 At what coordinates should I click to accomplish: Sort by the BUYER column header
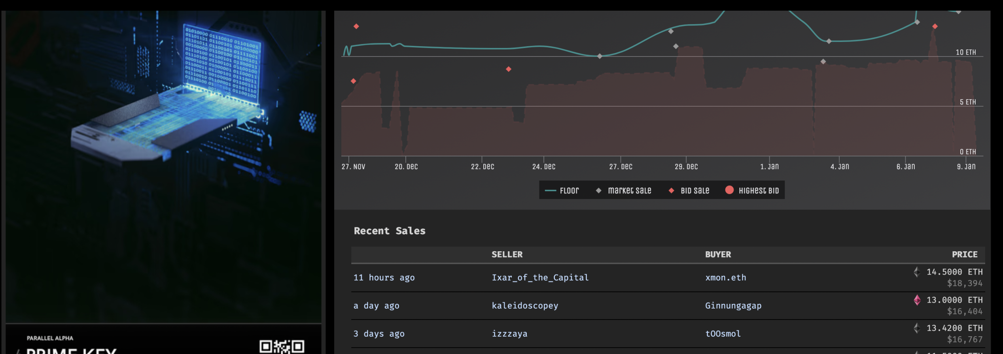pyautogui.click(x=718, y=254)
